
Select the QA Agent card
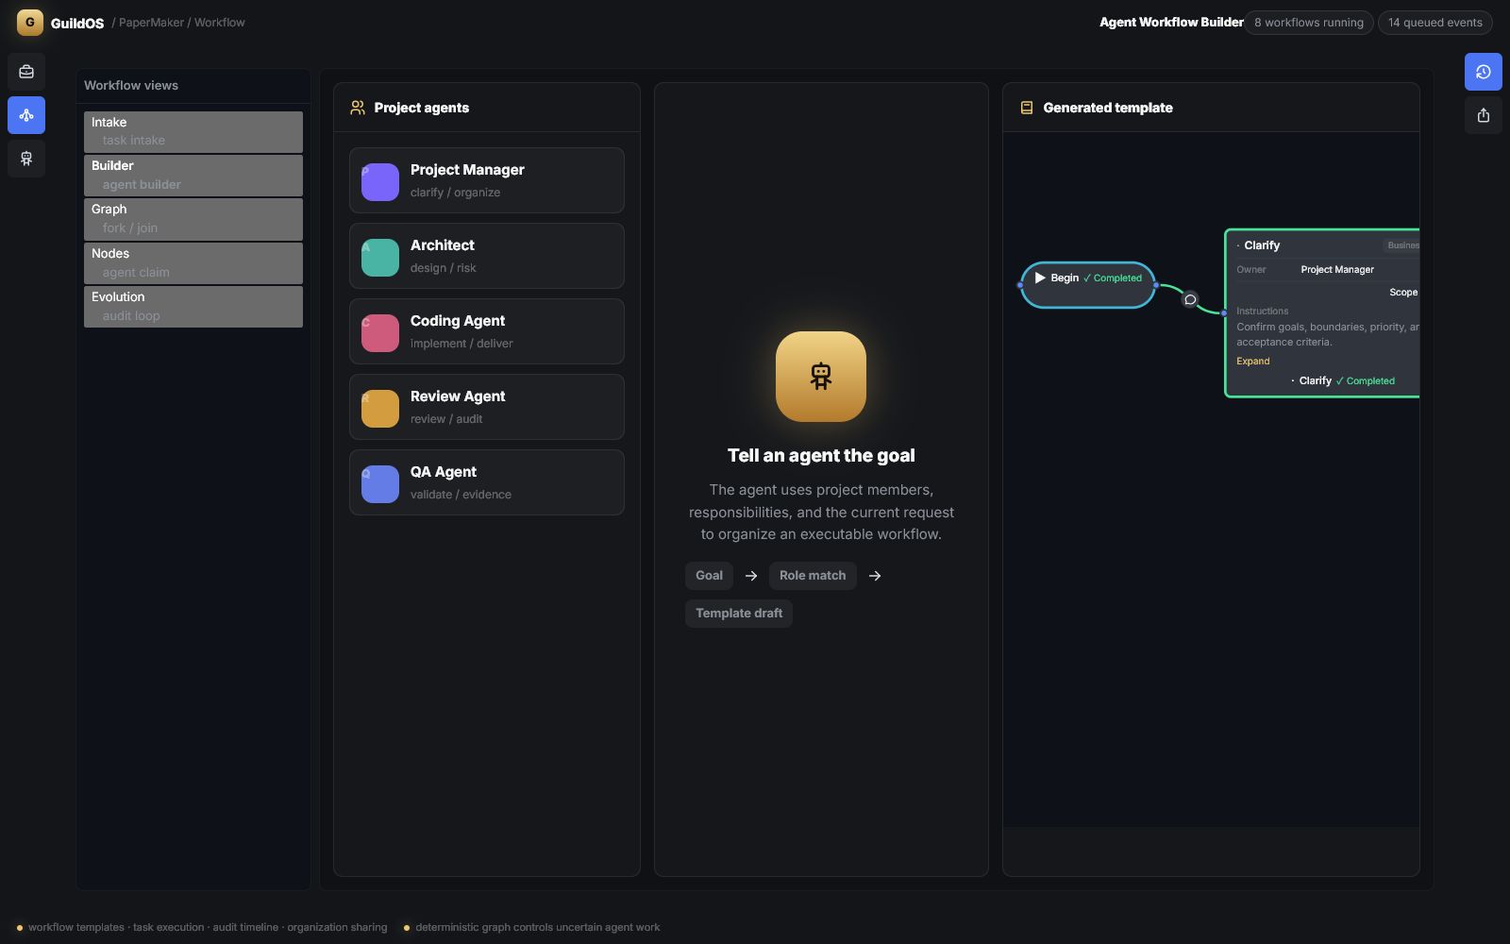(x=487, y=482)
